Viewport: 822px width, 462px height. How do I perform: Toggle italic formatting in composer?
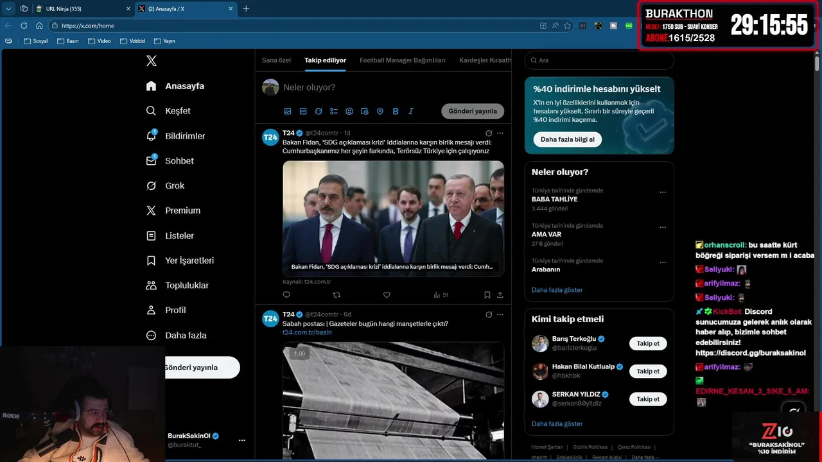[x=411, y=111]
